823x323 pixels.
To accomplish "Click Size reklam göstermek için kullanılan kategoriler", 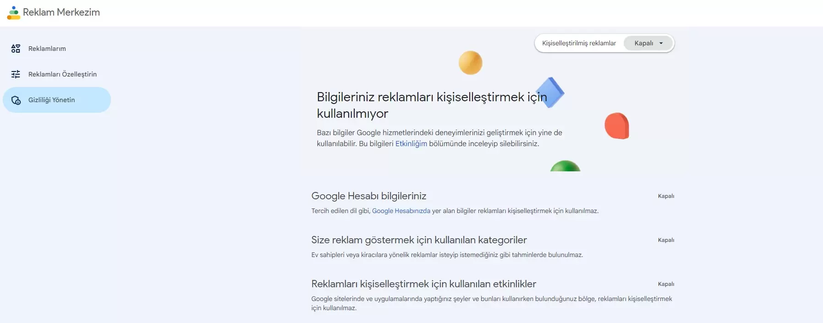I will pyautogui.click(x=419, y=240).
